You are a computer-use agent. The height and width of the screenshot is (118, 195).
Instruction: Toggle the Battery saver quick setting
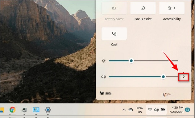click(x=114, y=8)
